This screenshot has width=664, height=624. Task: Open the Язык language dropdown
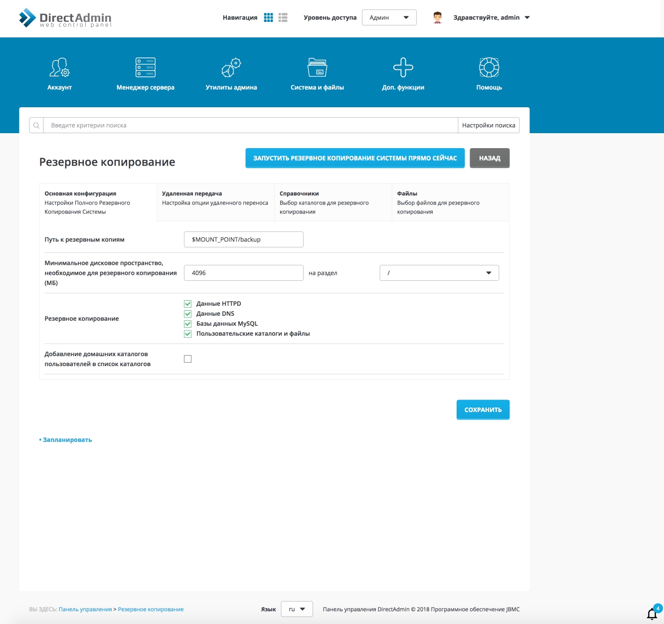[x=297, y=609]
